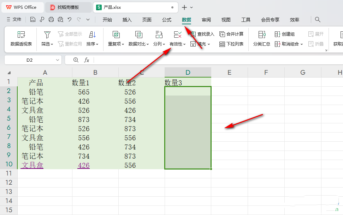Viewport: 343px width, 215px height.
Task: Click the Name Box showing D2
Action: pos(30,60)
